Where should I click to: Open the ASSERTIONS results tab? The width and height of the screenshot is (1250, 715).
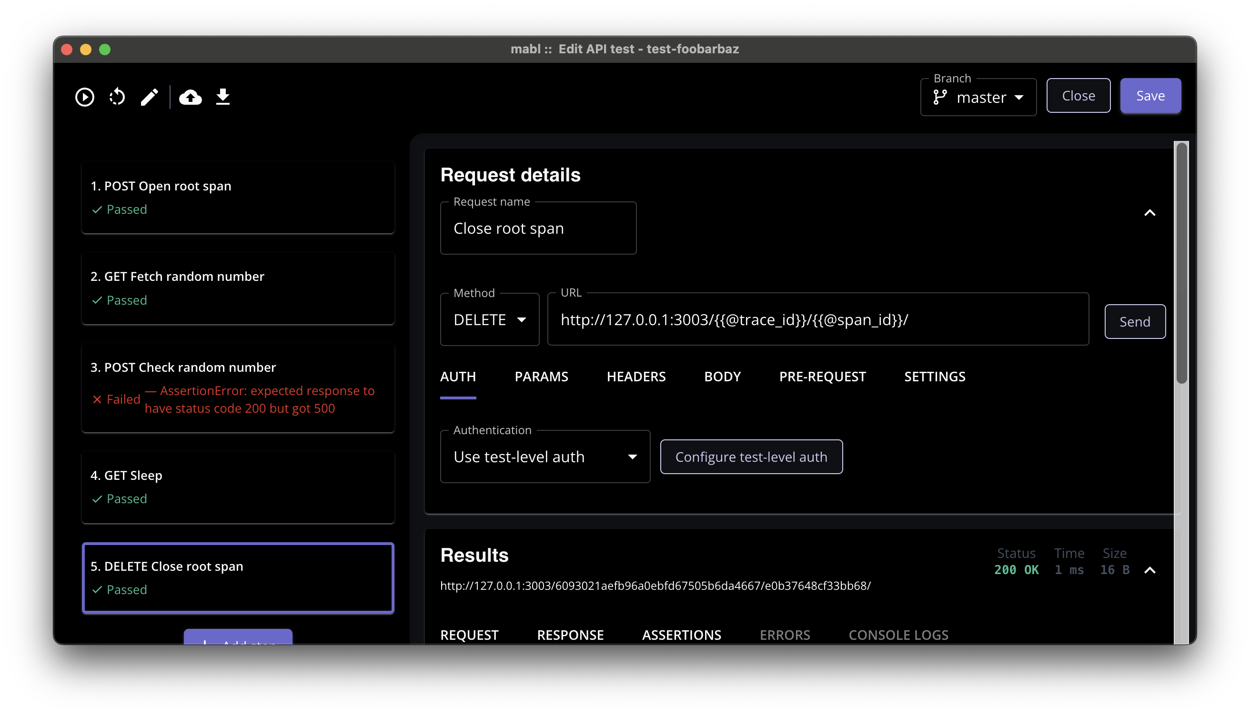681,635
